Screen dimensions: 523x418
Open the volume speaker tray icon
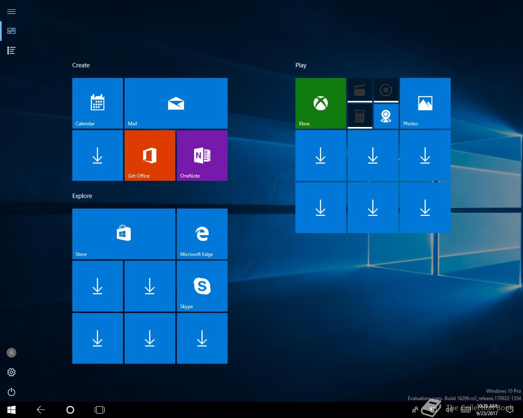pyautogui.click(x=449, y=410)
